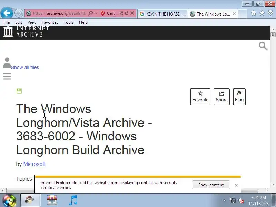
Task: Click the Share button
Action: pos(221,97)
